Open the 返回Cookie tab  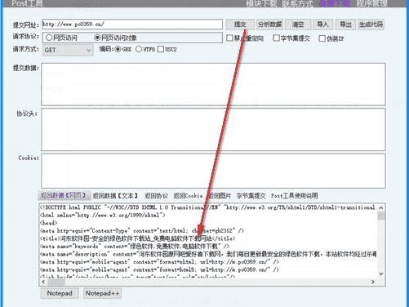click(188, 196)
